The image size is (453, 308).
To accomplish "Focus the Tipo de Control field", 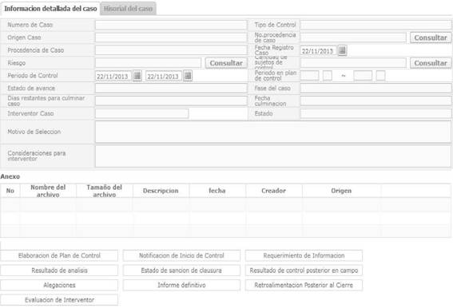I will [376, 25].
